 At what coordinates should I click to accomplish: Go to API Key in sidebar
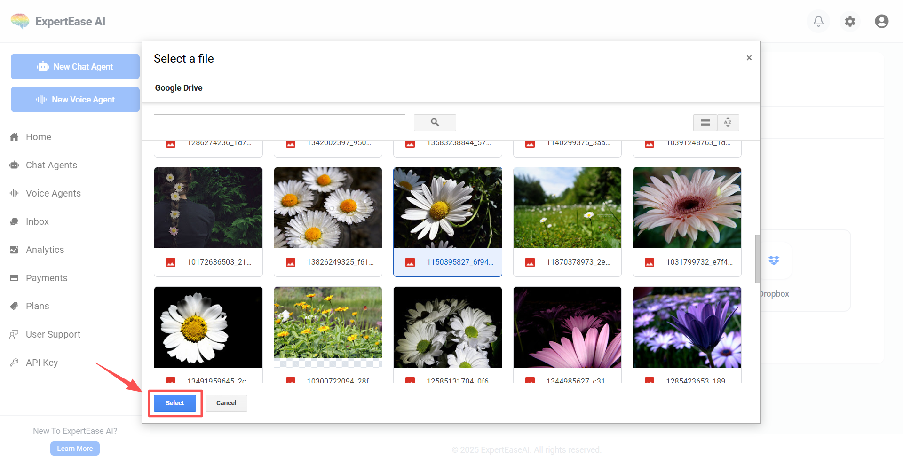click(x=42, y=363)
